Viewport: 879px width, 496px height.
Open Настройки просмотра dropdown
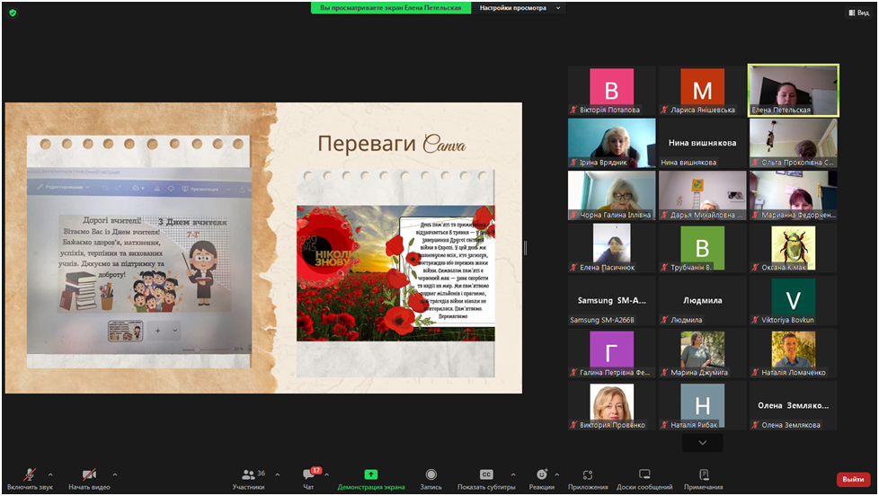pos(519,8)
